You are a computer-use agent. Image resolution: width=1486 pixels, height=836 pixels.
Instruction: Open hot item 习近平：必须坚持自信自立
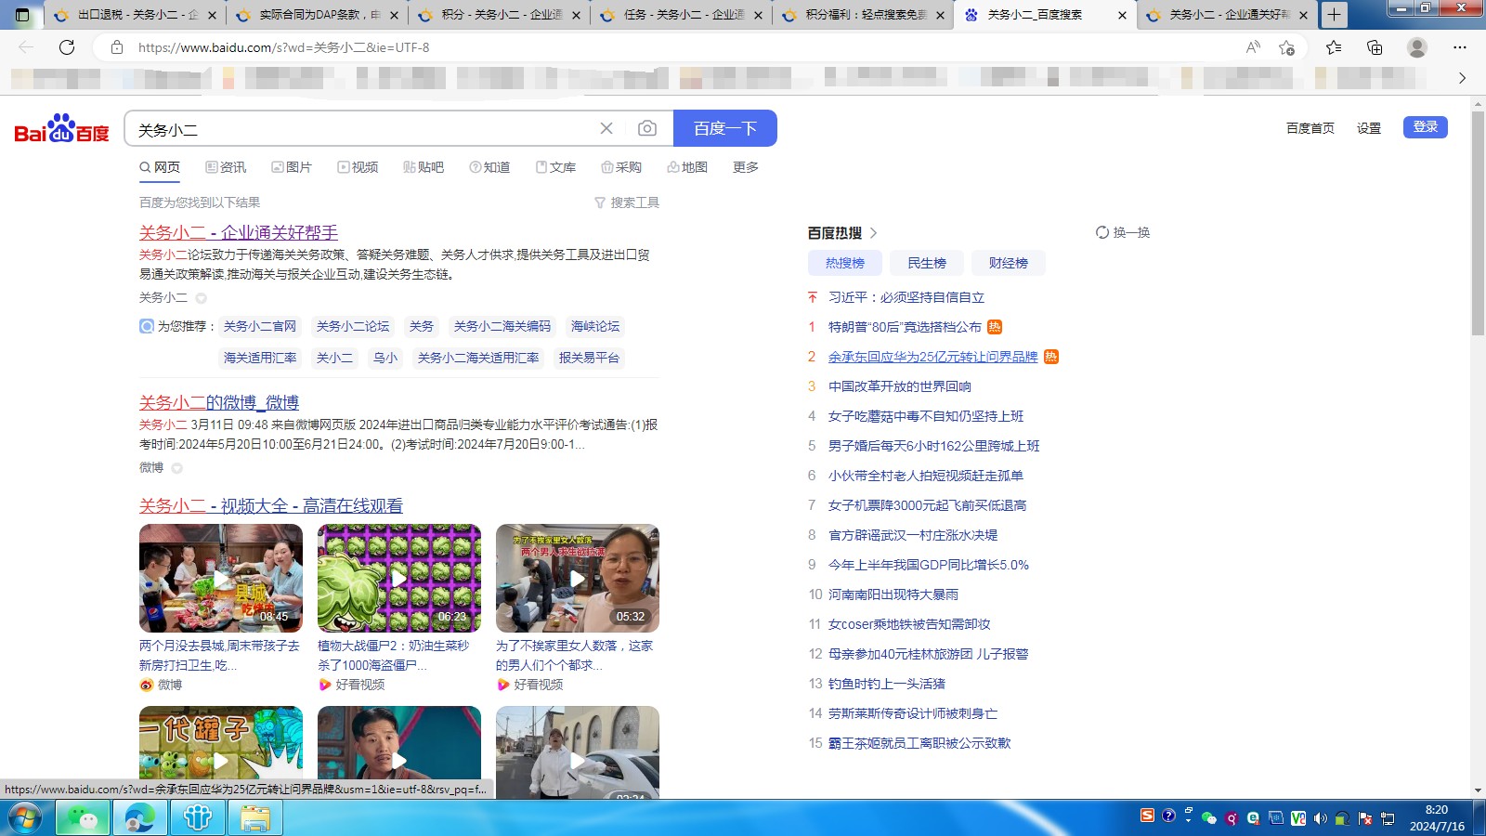coord(906,297)
